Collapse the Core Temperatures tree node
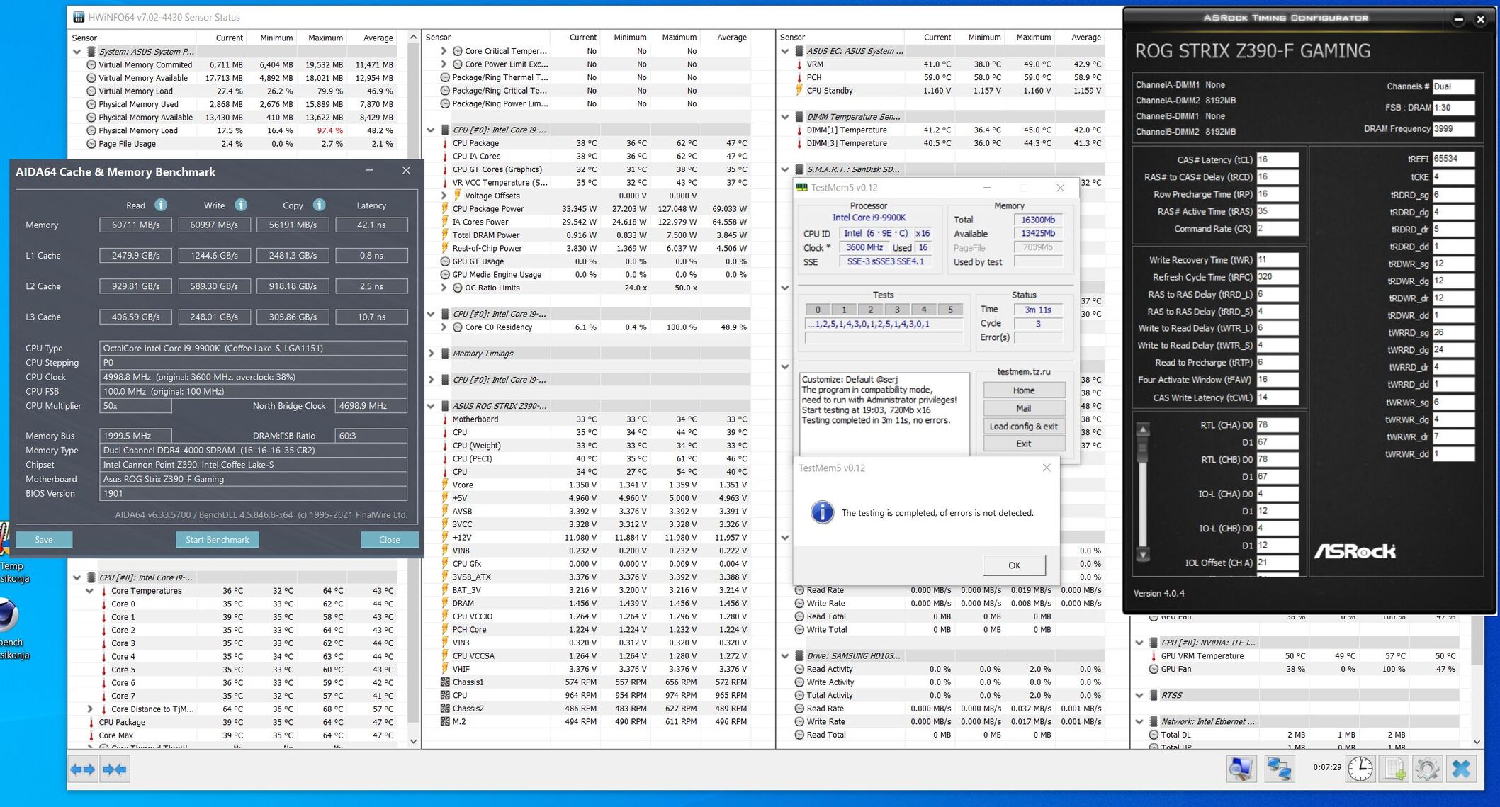1500x807 pixels. [89, 591]
